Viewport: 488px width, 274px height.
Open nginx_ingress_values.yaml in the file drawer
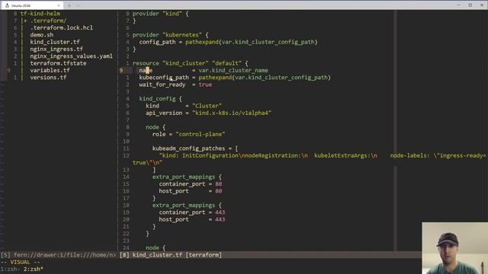[71, 56]
